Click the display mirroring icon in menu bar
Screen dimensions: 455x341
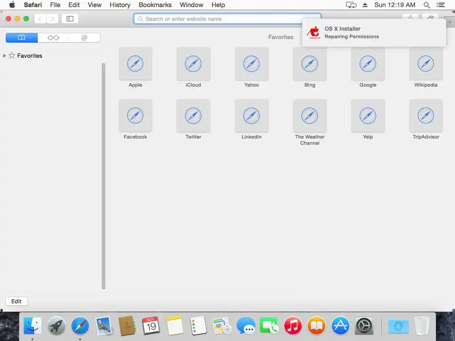(351, 5)
